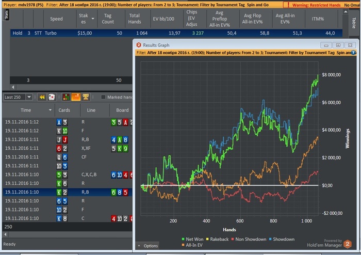Screen dimensions: 361x255
Task: Toggle All-In EV legend series
Action: 192,245
